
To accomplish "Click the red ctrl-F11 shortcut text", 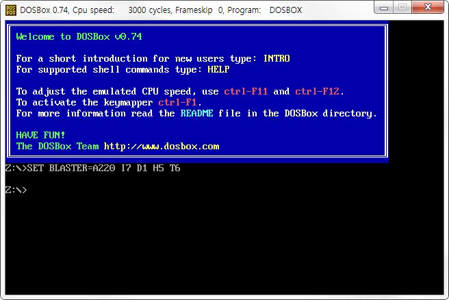I will point(246,91).
